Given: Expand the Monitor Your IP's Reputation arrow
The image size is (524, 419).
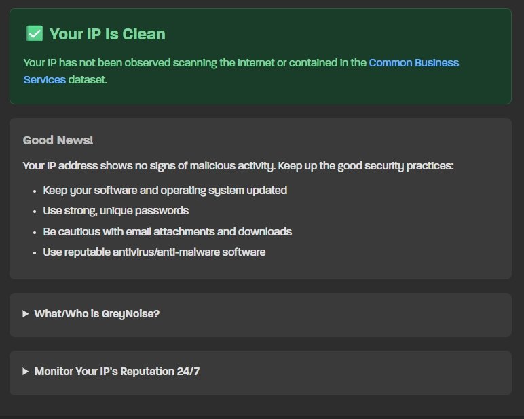Looking at the screenshot, I should [x=26, y=372].
